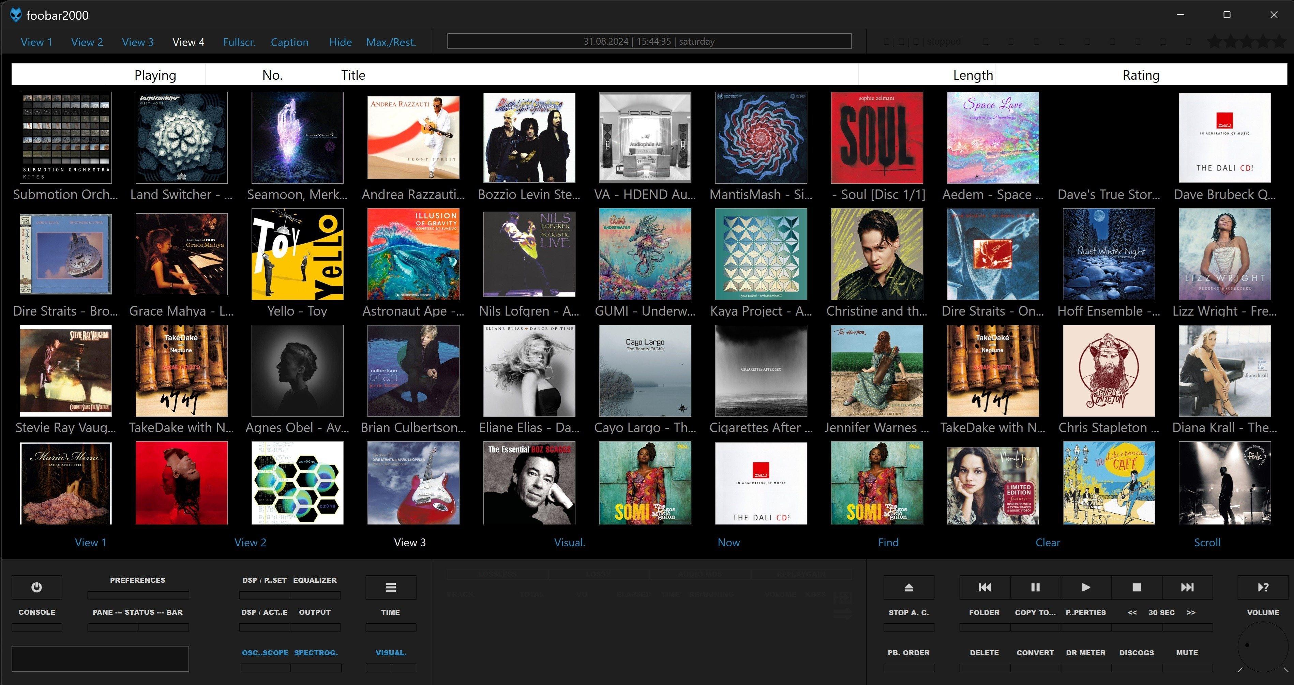The height and width of the screenshot is (685, 1294).
Task: Open DSP / P..SET presets list
Action: (264, 580)
